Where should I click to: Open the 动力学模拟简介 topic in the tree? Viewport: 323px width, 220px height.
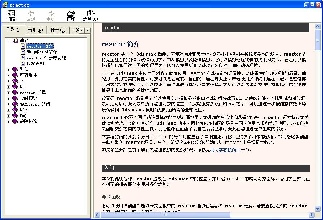tap(42, 52)
